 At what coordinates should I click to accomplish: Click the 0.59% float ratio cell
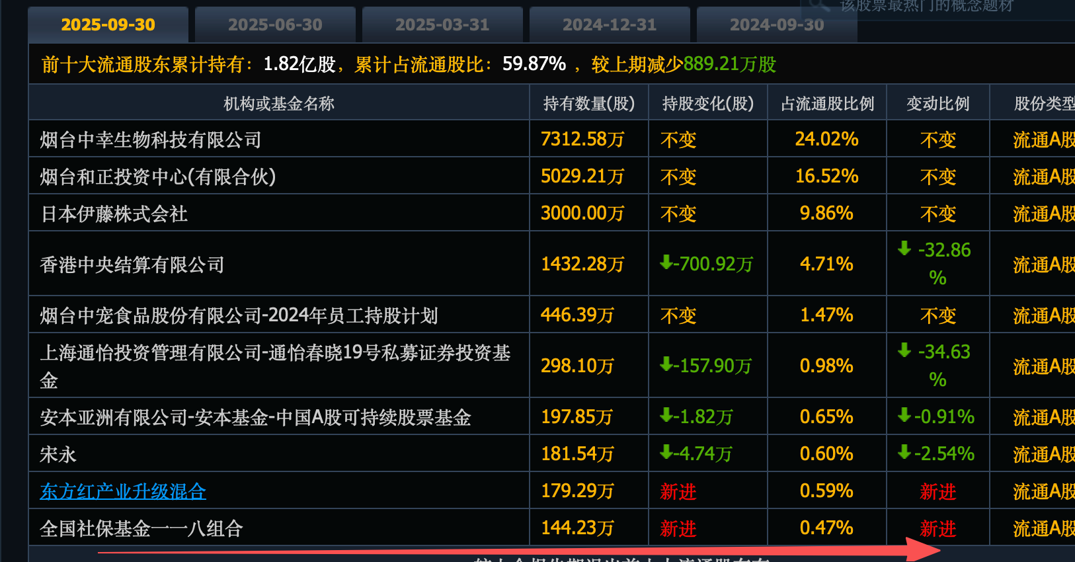pyautogui.click(x=826, y=491)
